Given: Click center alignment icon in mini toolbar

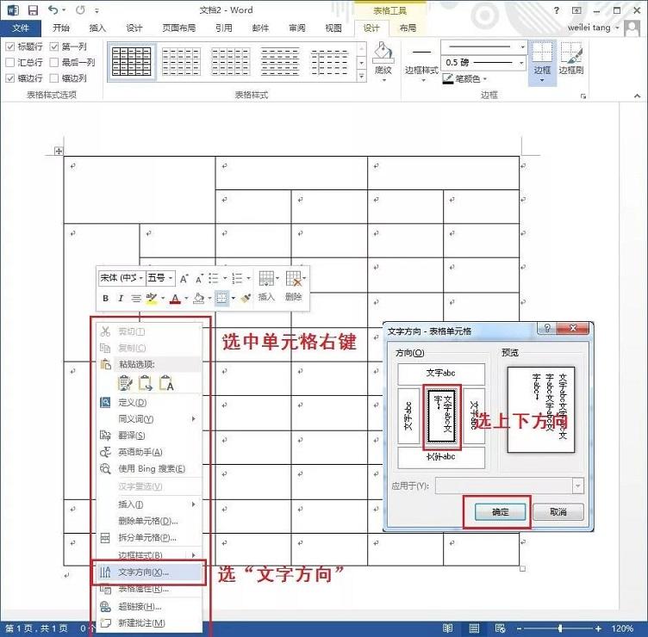Looking at the screenshot, I should pyautogui.click(x=135, y=298).
